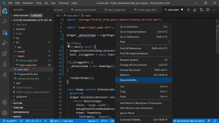Viewport: 219px width, 123px height.
Task: Select Source Action in context menu
Action: pos(144,80)
